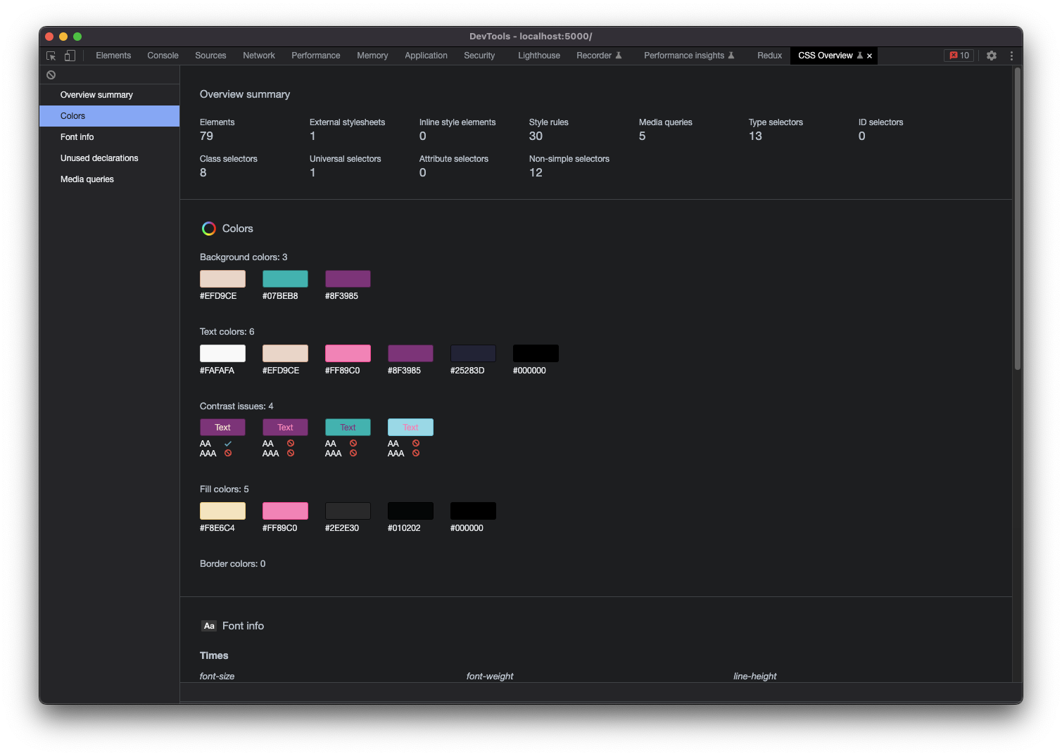The image size is (1062, 756).
Task: Close the CSS Overview tab
Action: click(869, 56)
